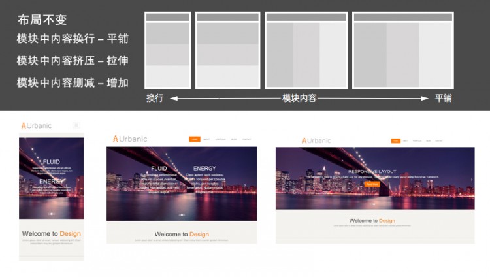This screenshot has height=277, width=490.
Task: Select the carousel indicator dots in the tablet mockup
Action: (181, 214)
